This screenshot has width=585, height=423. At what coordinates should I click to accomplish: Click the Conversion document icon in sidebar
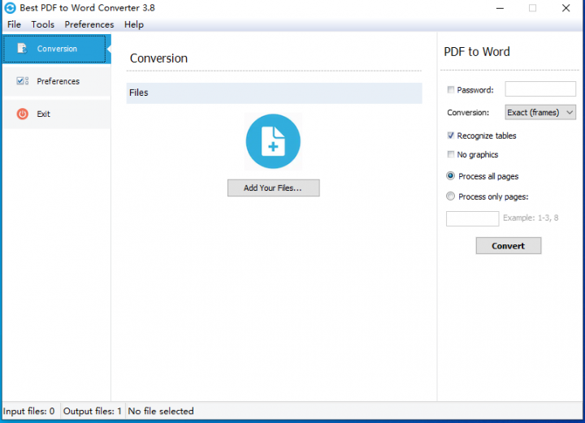[x=23, y=49]
